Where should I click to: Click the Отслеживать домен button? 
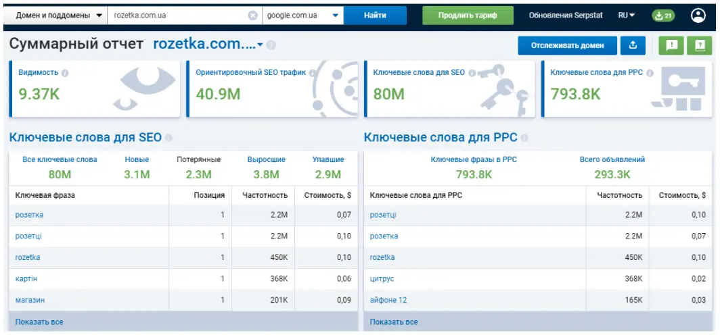[x=567, y=45]
